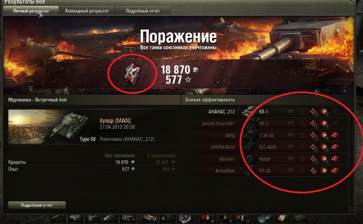Select the Личный результат tab
Image resolution: width=363 pixels, height=224 pixels.
[x=31, y=11]
